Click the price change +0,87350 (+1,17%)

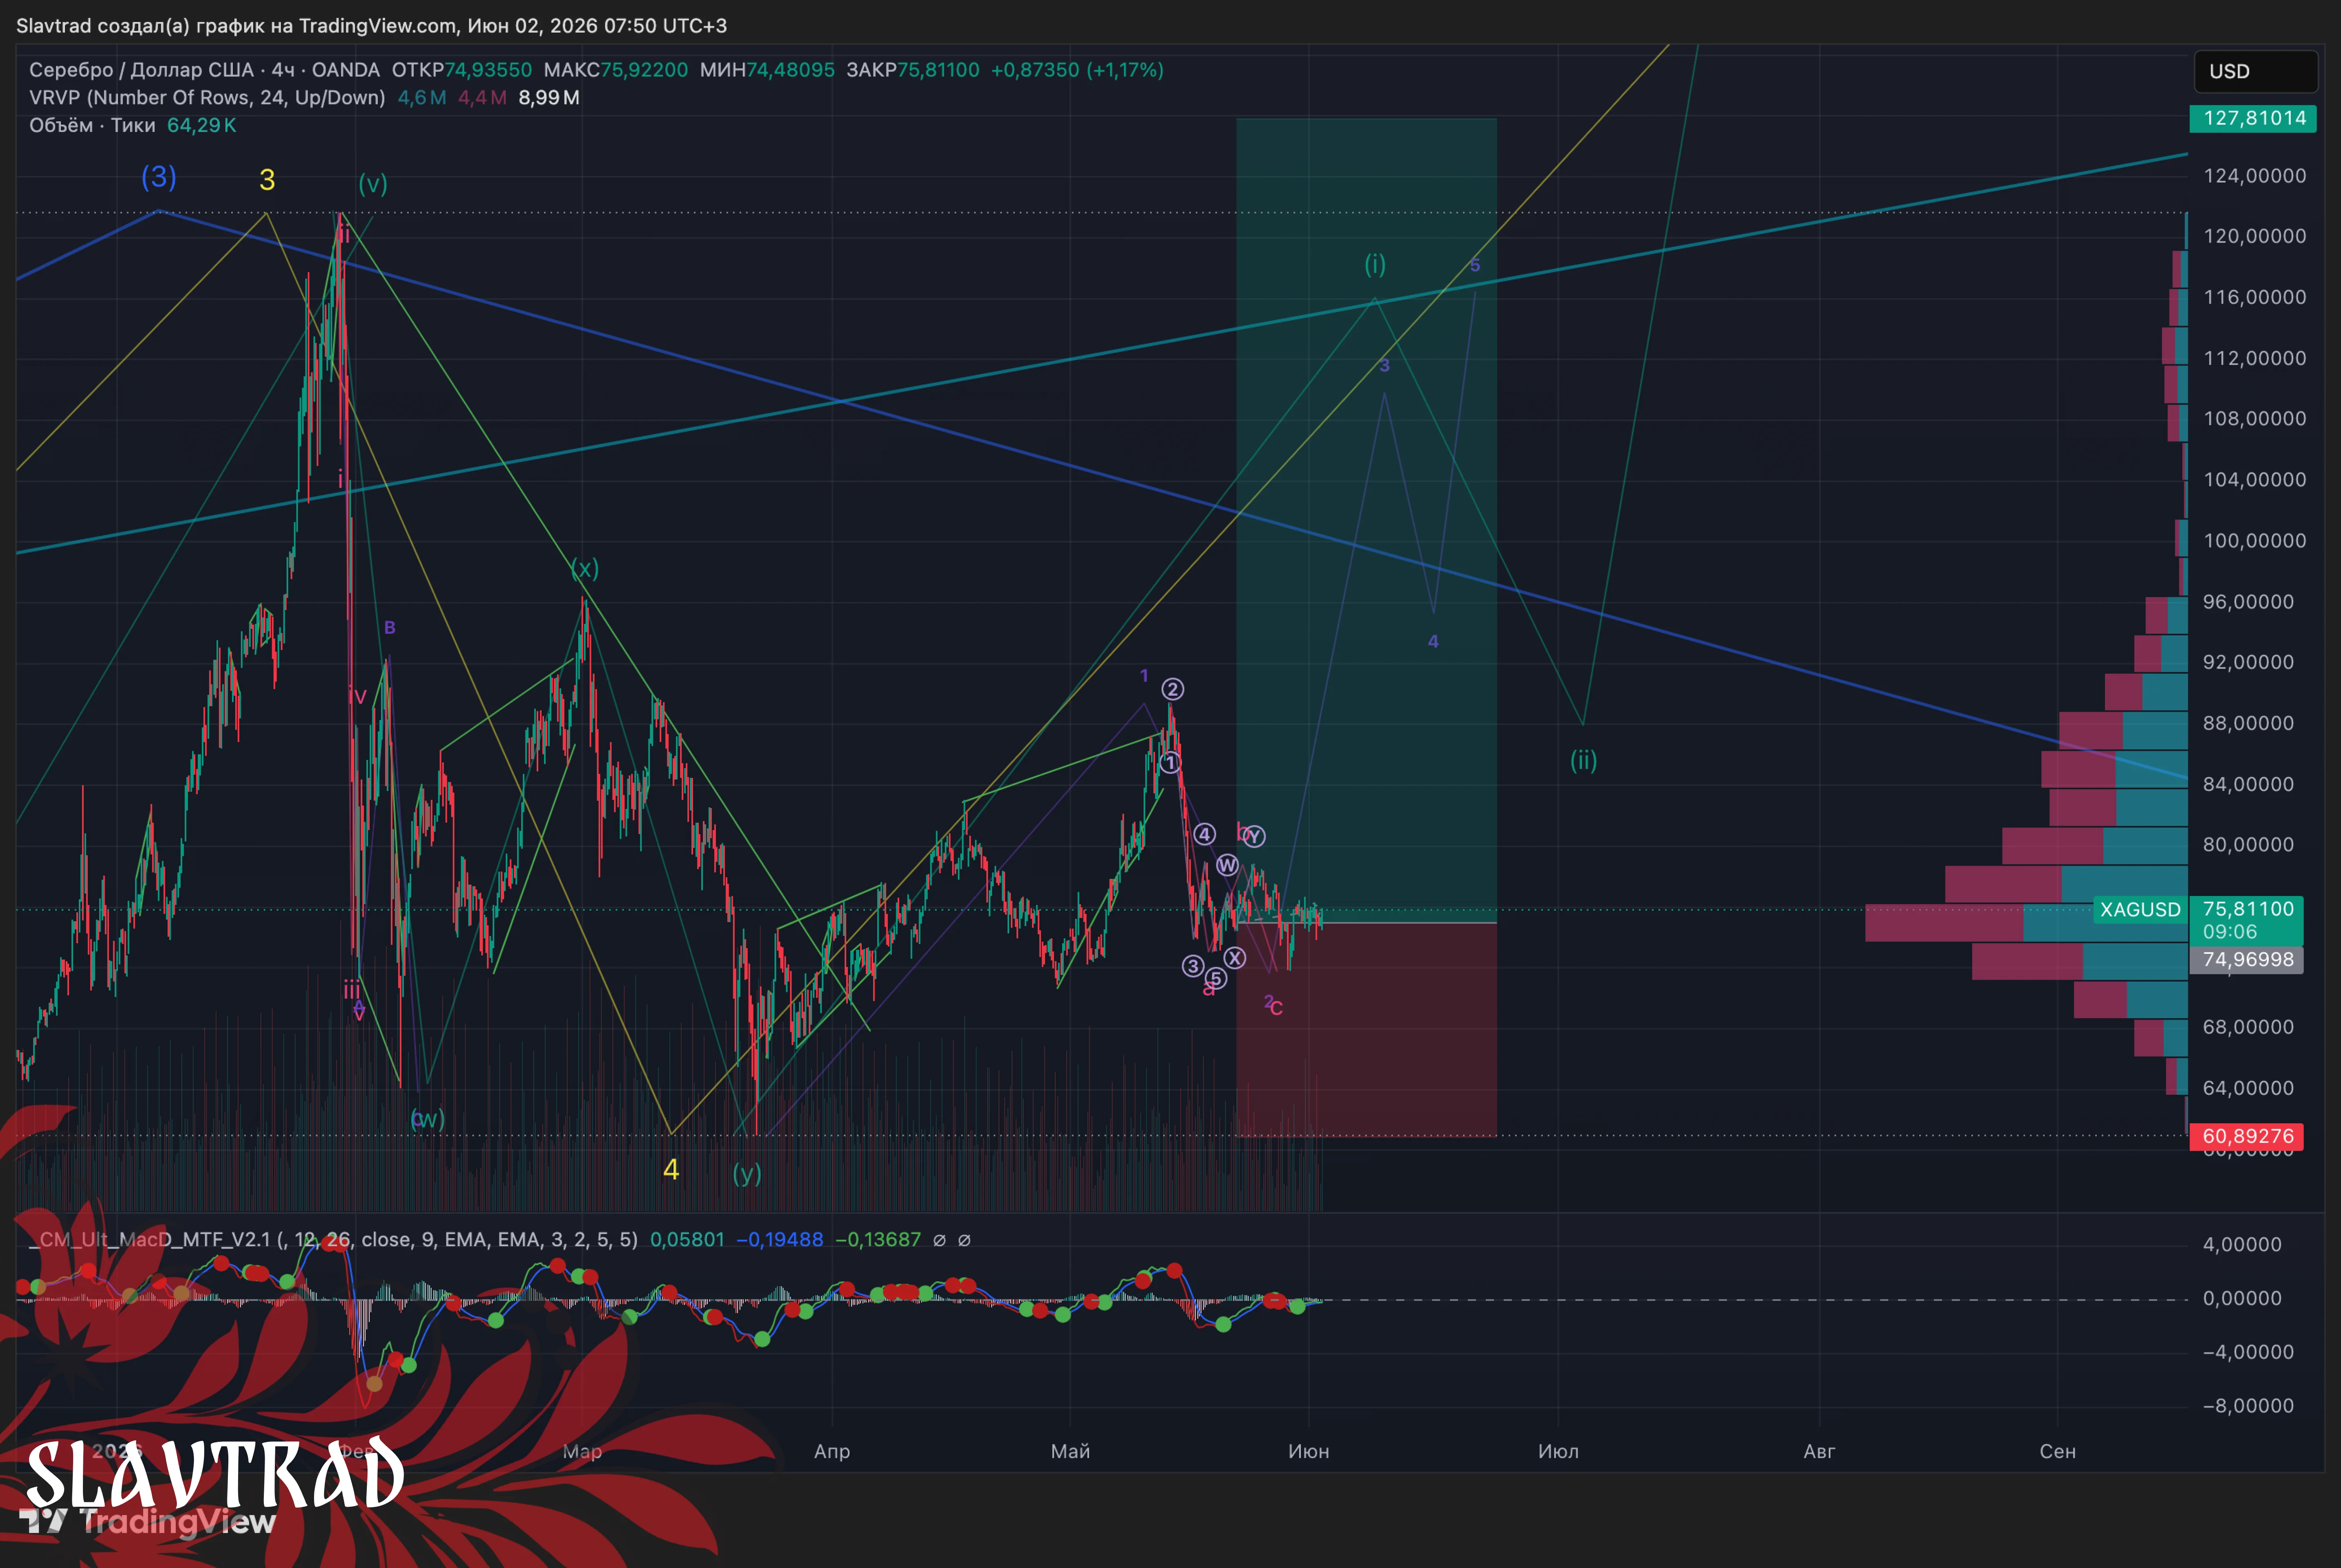(x=1077, y=70)
